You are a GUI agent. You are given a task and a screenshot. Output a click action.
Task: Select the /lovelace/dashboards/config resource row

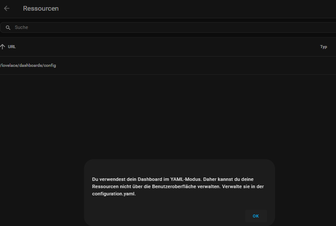[28, 66]
